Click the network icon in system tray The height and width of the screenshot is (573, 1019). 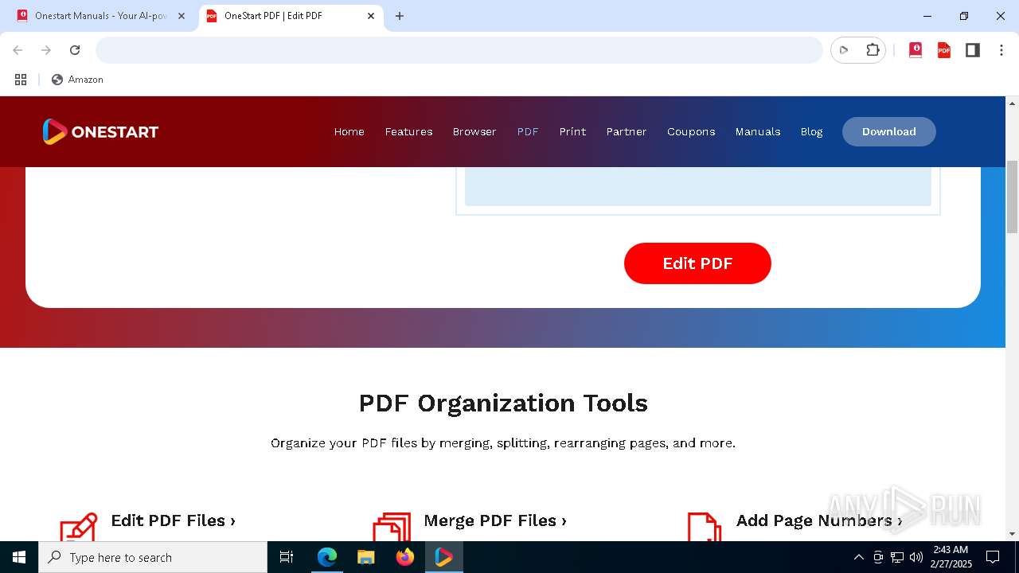click(x=897, y=557)
